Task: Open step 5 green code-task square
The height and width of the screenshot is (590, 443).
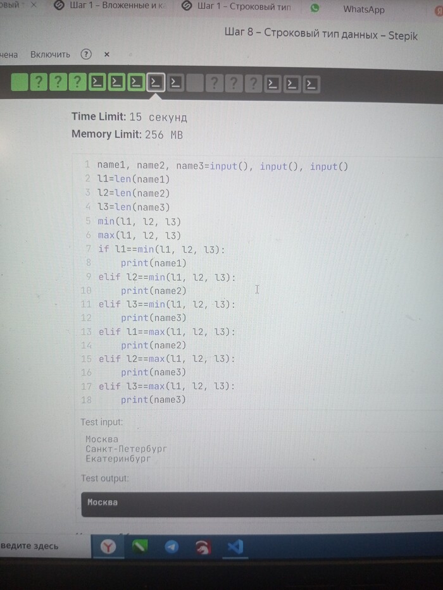Action: click(x=97, y=82)
